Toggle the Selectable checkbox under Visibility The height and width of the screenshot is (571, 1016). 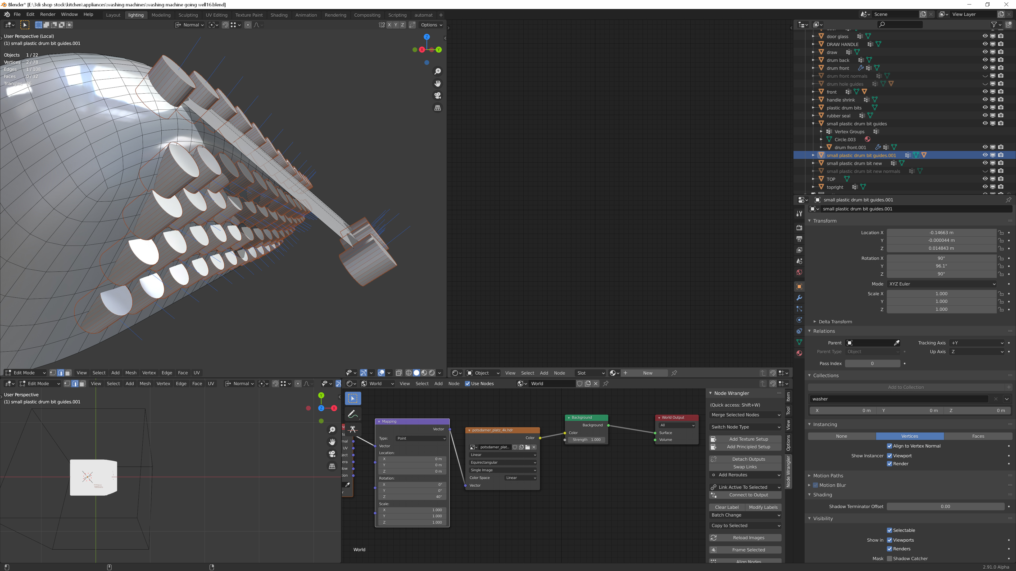tap(889, 530)
